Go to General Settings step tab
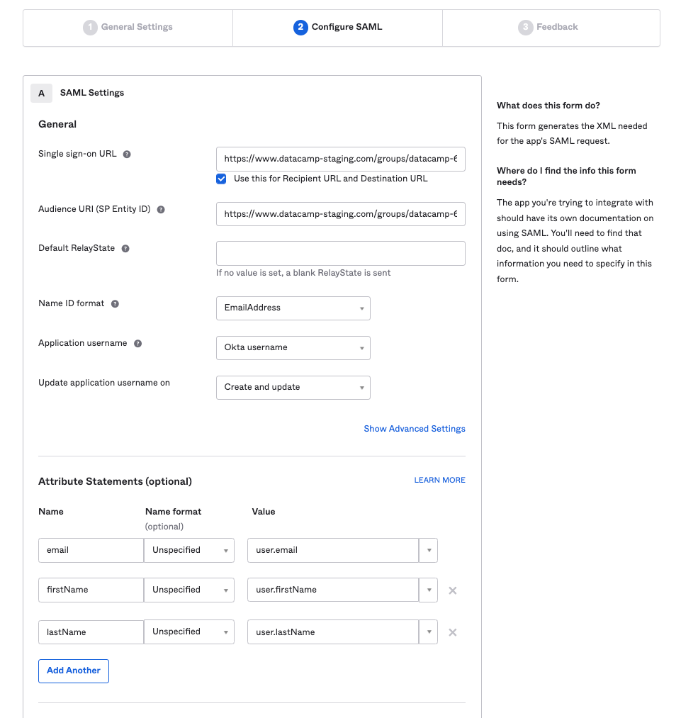The height and width of the screenshot is (718, 698). click(128, 28)
